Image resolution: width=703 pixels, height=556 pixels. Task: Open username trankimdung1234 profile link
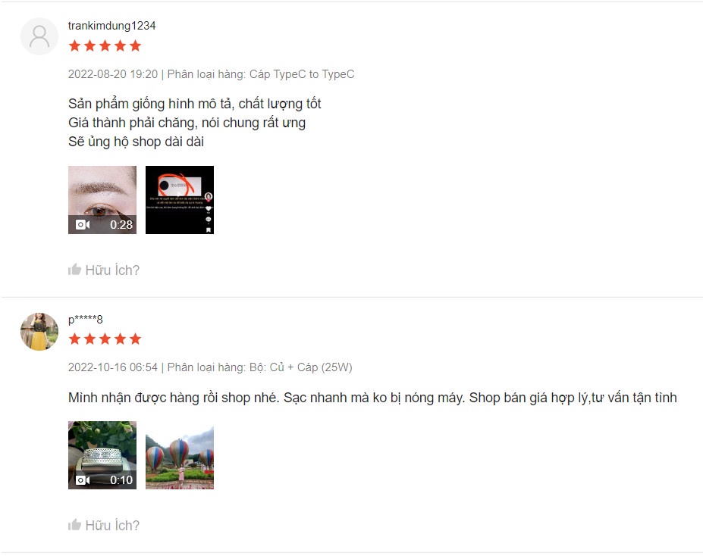[112, 26]
